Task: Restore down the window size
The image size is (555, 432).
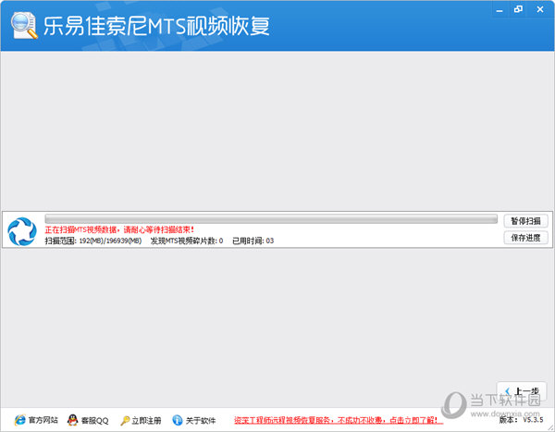Action: pos(518,9)
